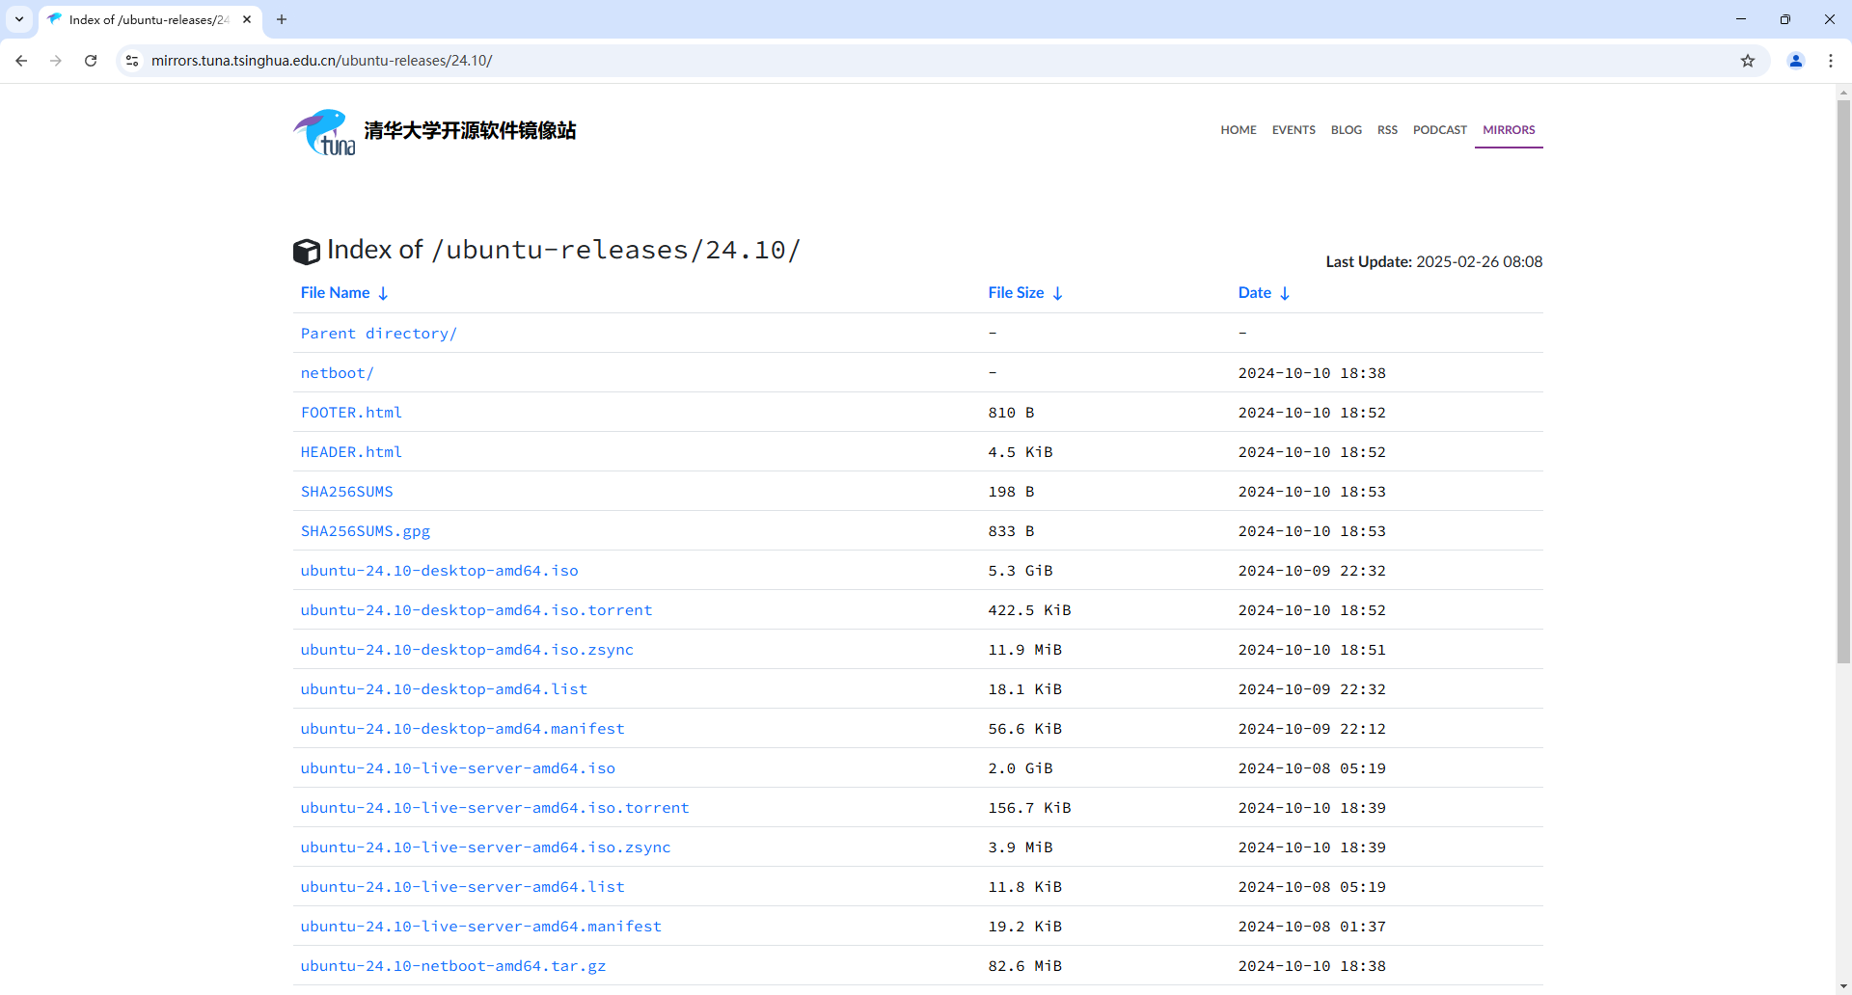
Task: Click the 422.5 KiB file size
Action: [1030, 610]
